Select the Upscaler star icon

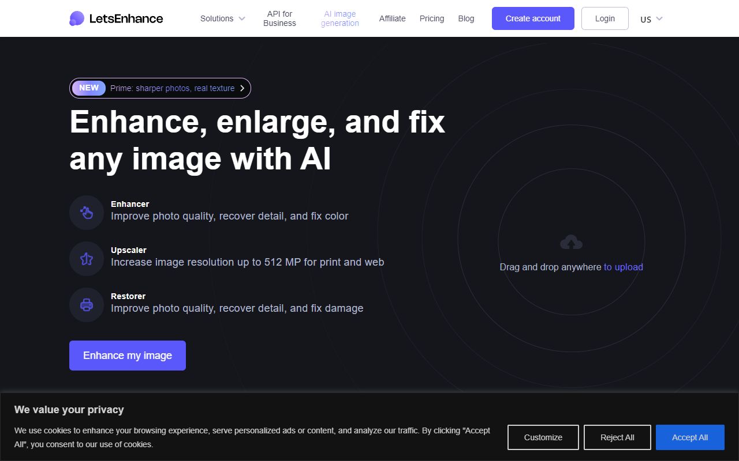click(x=86, y=258)
